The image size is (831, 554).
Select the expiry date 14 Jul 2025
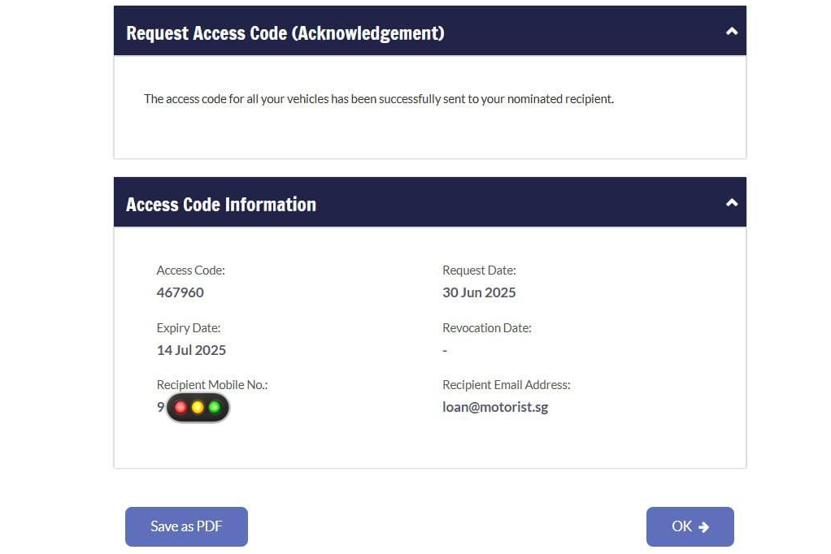tap(191, 350)
